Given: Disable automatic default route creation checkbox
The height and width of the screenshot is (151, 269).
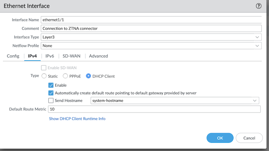Looking at the screenshot, I should pos(51,93).
